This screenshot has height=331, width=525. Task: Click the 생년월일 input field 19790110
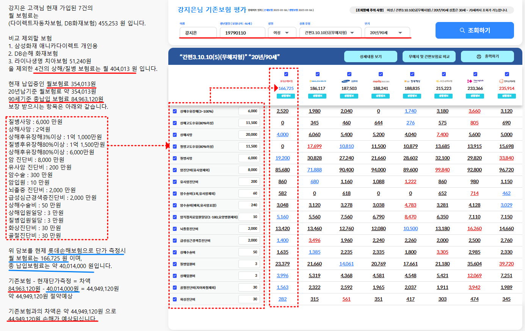click(x=242, y=33)
